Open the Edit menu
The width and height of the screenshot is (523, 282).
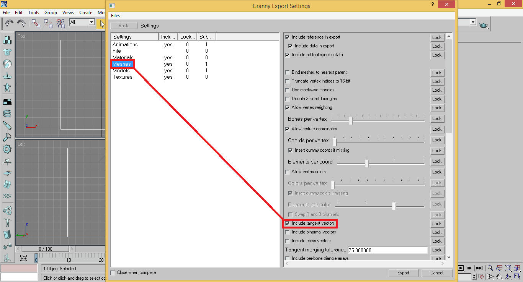[x=19, y=13]
